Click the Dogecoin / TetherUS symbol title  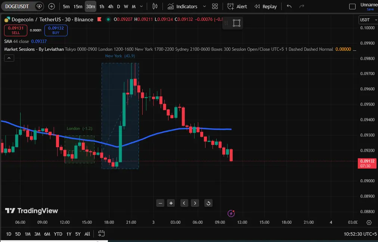coord(52,19)
